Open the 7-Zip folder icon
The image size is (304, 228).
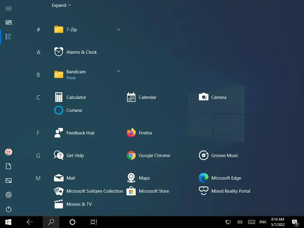click(x=58, y=29)
